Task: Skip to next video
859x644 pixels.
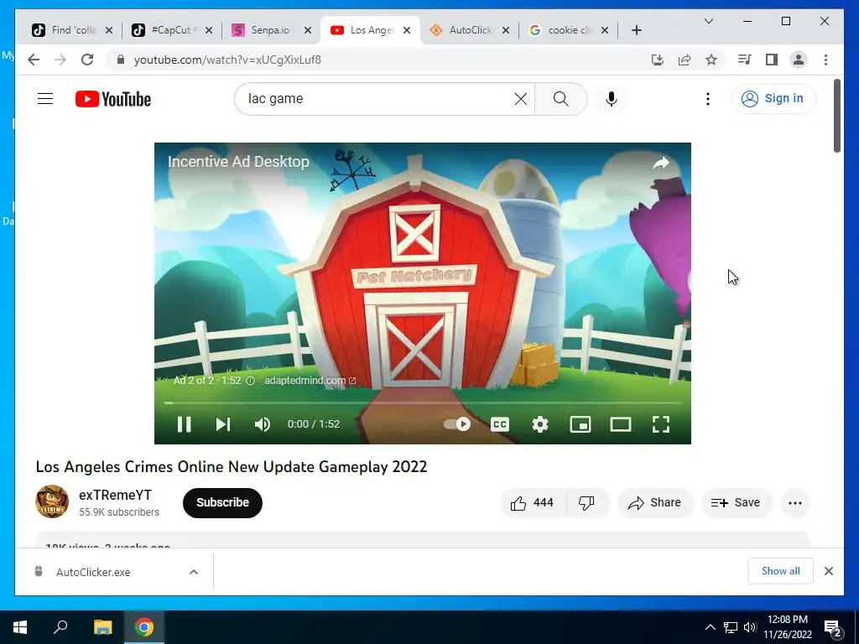Action: tap(223, 424)
